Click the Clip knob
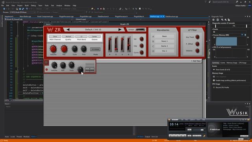The image size is (252, 142). [141, 46]
